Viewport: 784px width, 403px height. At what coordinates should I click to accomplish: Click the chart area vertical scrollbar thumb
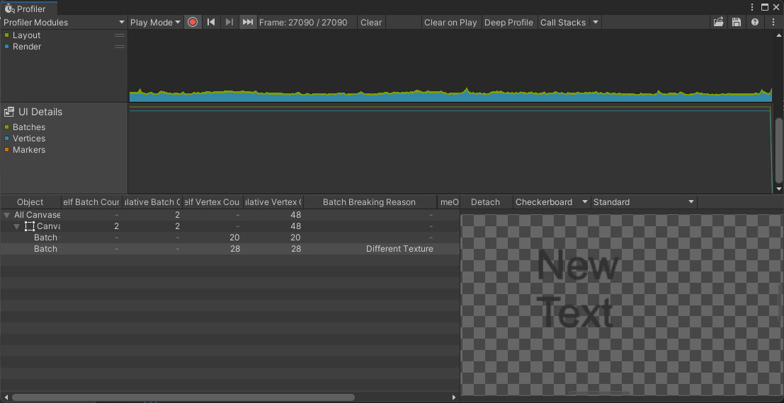pyautogui.click(x=778, y=151)
